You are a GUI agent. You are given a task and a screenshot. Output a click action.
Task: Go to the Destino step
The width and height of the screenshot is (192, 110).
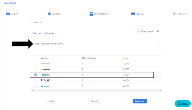[x=54, y=14]
